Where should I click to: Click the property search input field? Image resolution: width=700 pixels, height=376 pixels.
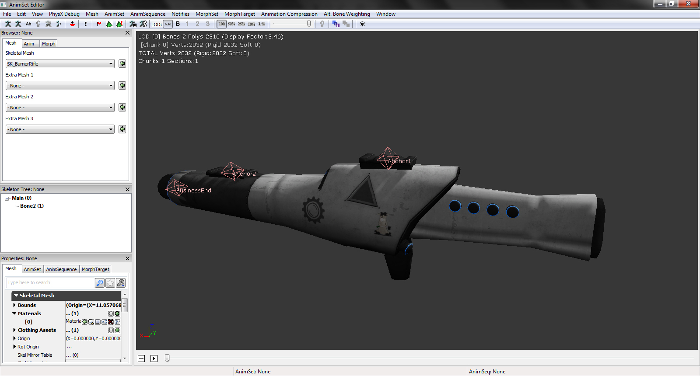click(x=50, y=283)
